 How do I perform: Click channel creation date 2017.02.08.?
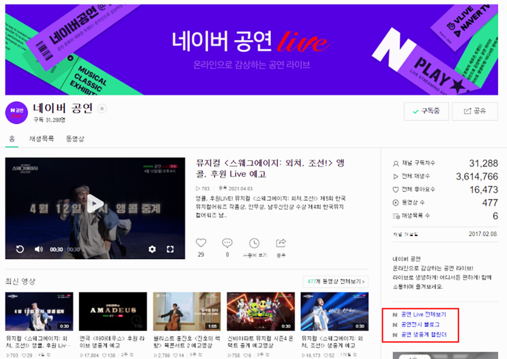tap(483, 234)
